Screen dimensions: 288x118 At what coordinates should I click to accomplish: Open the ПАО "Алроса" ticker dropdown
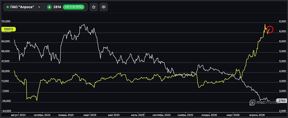point(23,7)
